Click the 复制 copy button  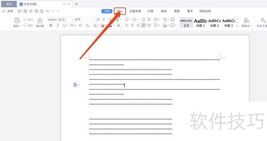(28, 25)
